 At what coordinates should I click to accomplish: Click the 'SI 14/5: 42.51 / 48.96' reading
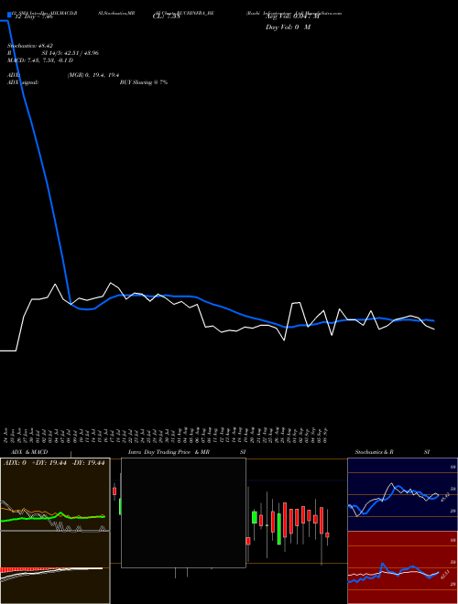(x=71, y=53)
